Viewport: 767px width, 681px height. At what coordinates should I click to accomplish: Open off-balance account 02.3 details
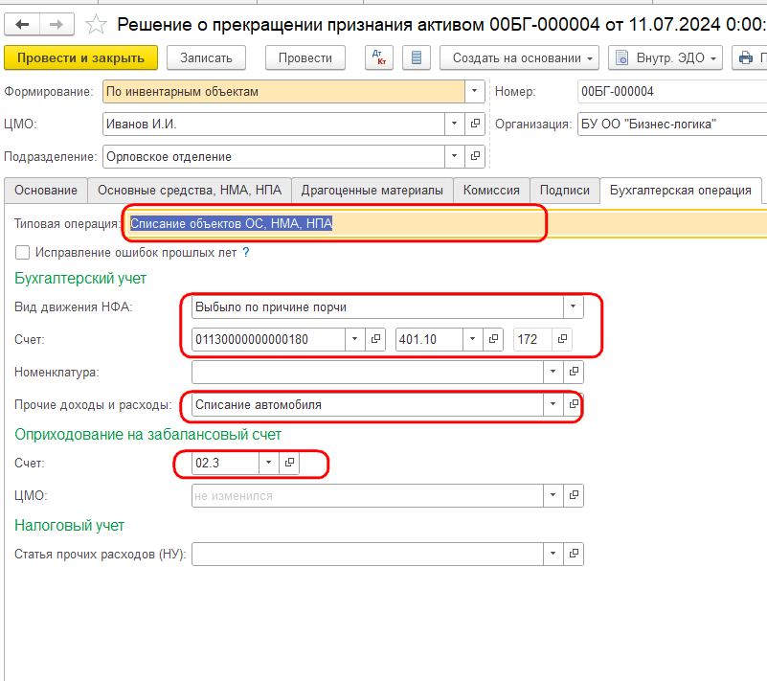[x=289, y=463]
